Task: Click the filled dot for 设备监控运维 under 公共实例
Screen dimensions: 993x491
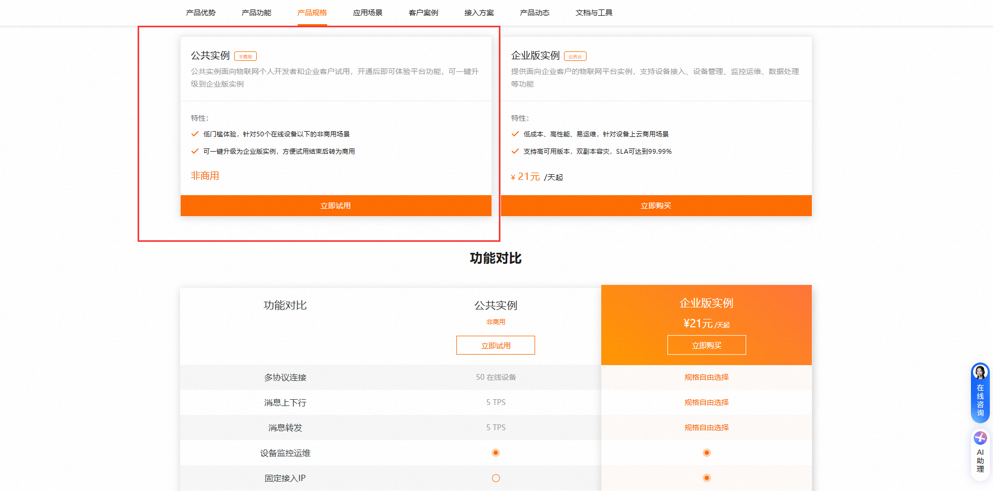Action: point(496,453)
